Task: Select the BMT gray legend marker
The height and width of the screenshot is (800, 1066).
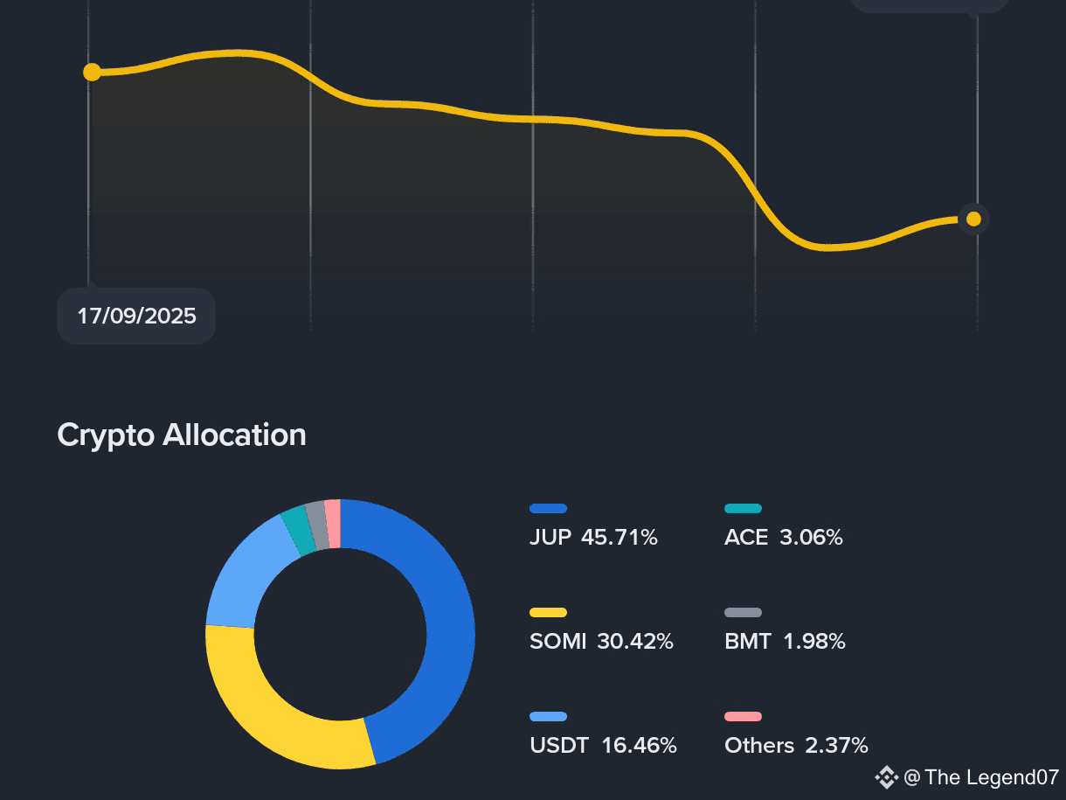Action: [744, 611]
